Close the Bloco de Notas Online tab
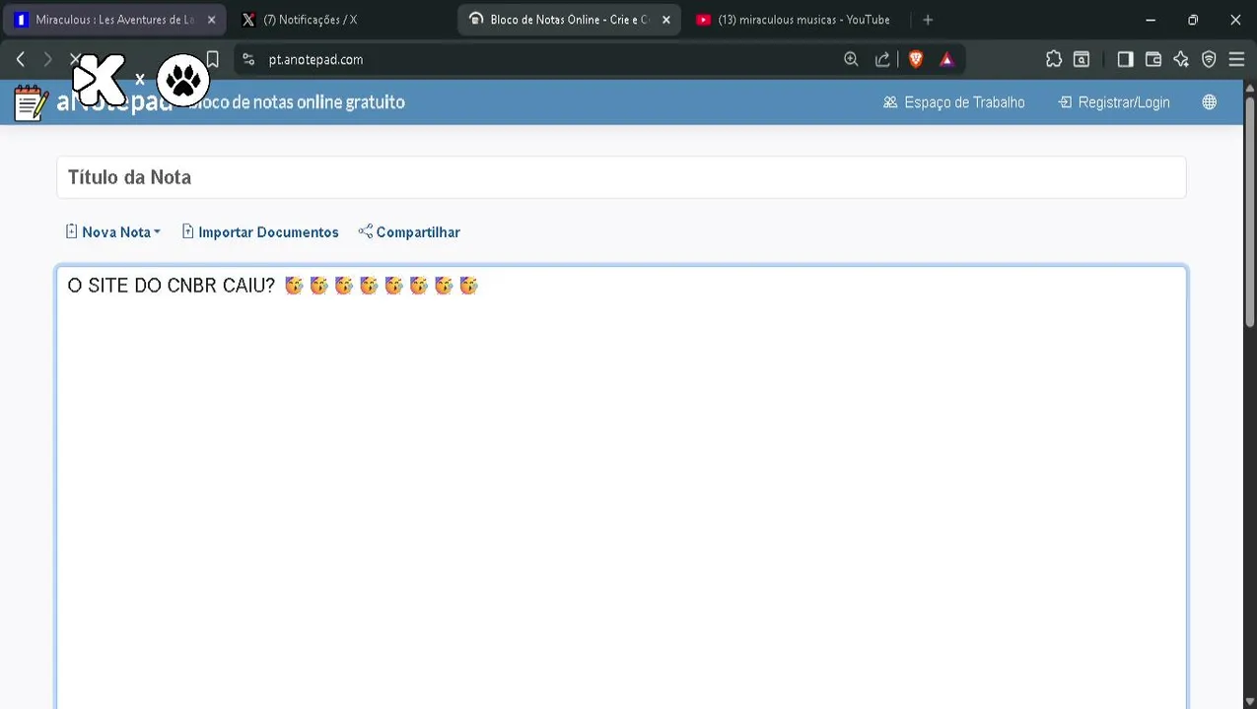 coord(665,20)
